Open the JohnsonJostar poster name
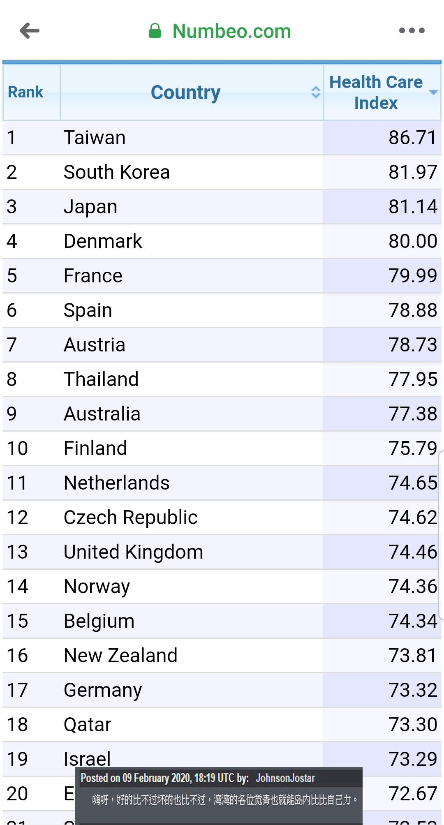444x825 pixels. coord(285,778)
